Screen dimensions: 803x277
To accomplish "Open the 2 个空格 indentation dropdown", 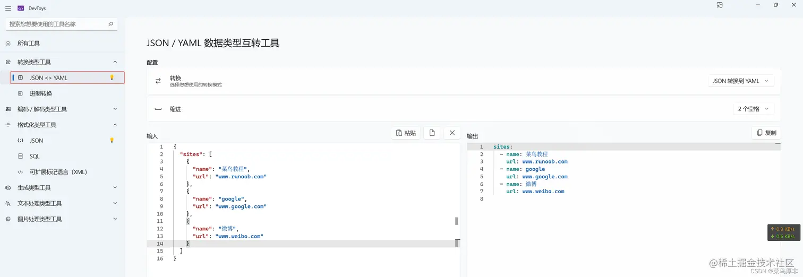I will coord(754,109).
